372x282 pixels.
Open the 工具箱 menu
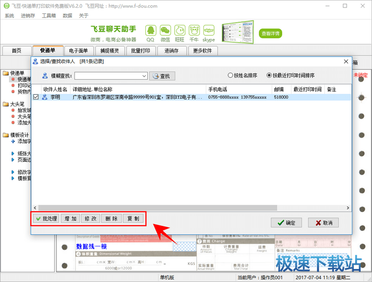tap(49, 16)
